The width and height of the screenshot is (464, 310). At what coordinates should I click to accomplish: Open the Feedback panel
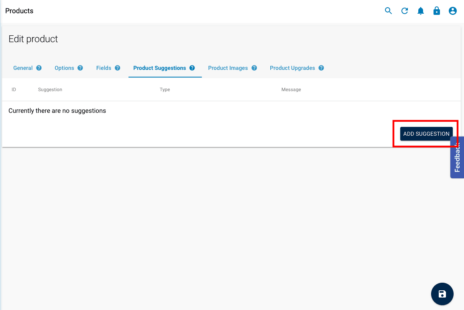point(457,157)
